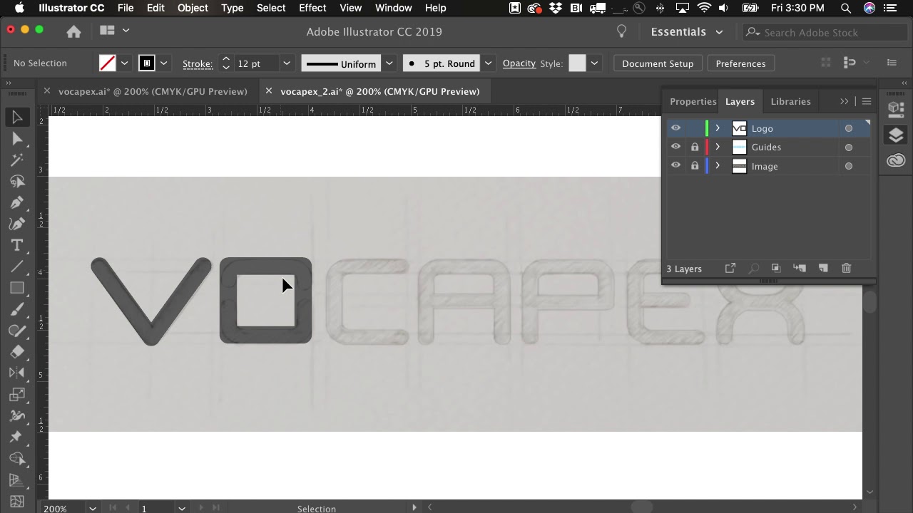This screenshot has width=913, height=513.
Task: Click target circle of Guides layer
Action: click(x=849, y=147)
